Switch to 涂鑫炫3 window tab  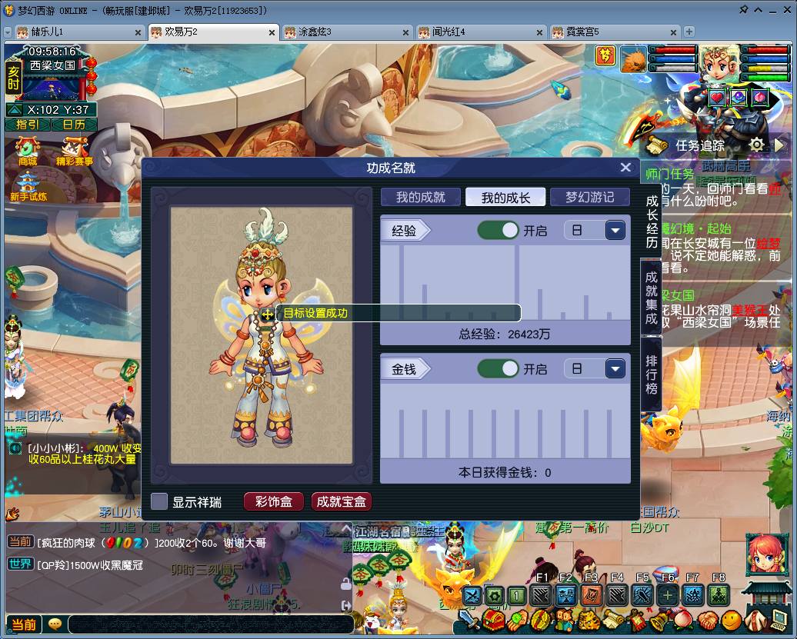[347, 32]
